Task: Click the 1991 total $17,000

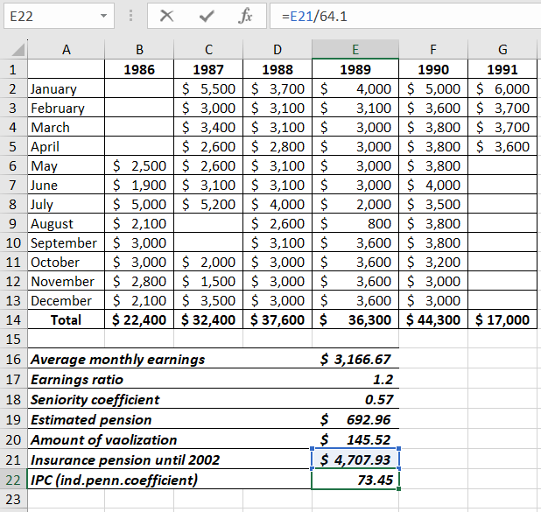Action: [x=502, y=319]
